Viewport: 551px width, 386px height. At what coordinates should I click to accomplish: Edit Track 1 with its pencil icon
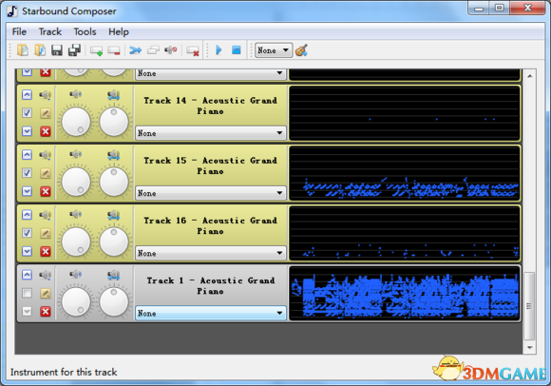click(46, 294)
